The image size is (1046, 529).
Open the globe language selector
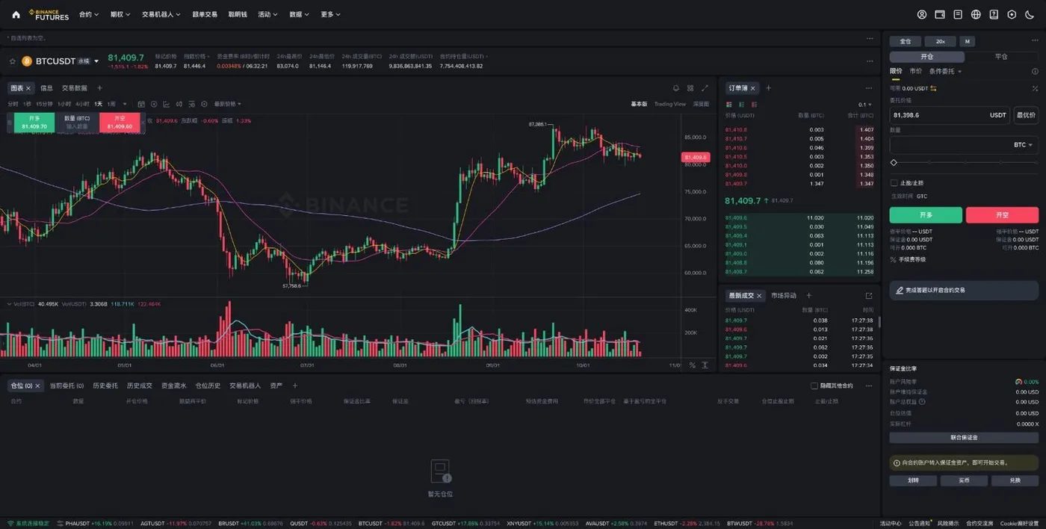pyautogui.click(x=976, y=14)
